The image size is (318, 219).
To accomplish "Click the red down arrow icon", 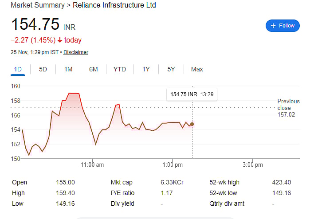I will [59, 40].
